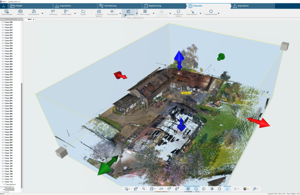300x195 pixels.
Task: Select Scan_060 in the structure tree
Action: point(9,48)
